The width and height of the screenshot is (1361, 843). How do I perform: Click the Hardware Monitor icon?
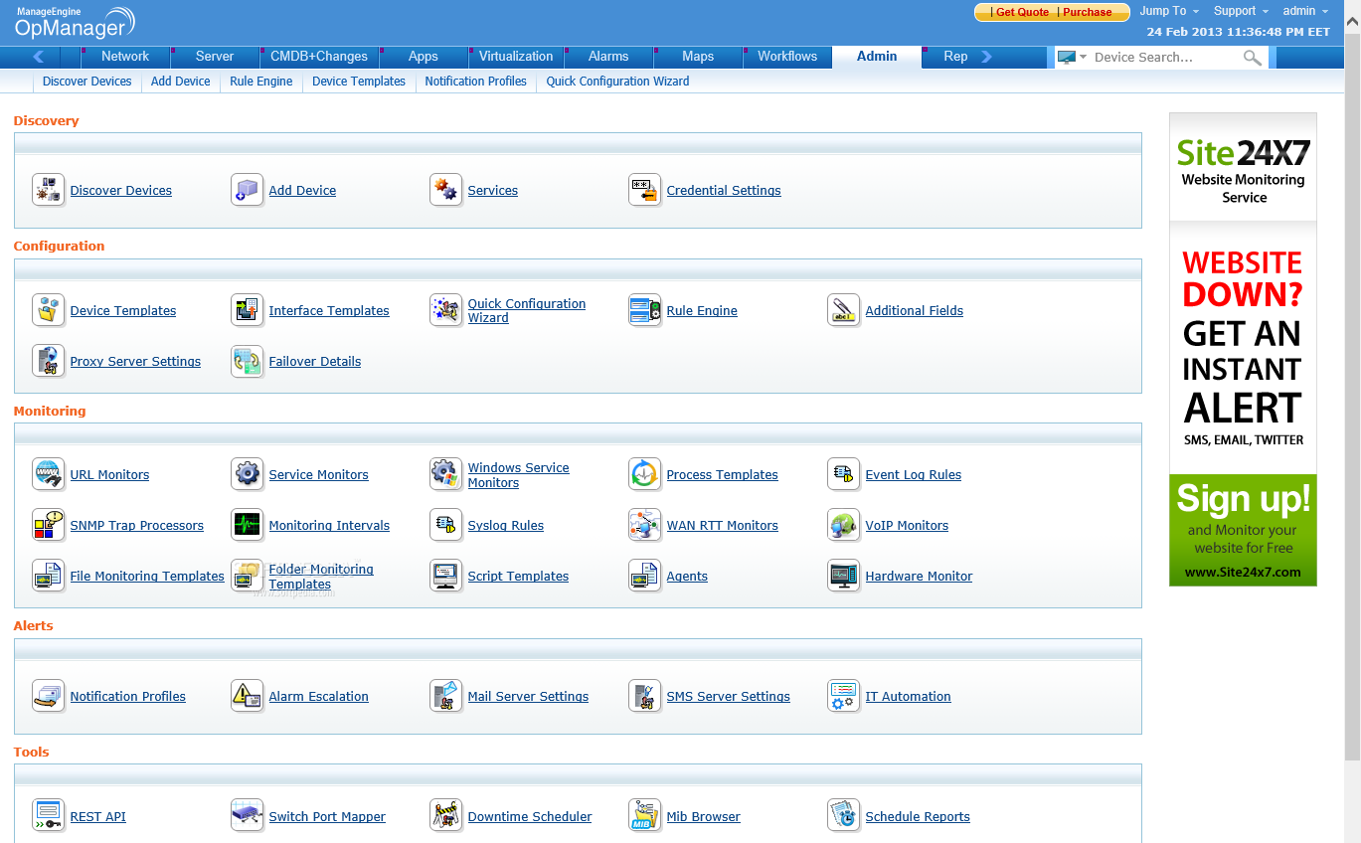tap(843, 576)
